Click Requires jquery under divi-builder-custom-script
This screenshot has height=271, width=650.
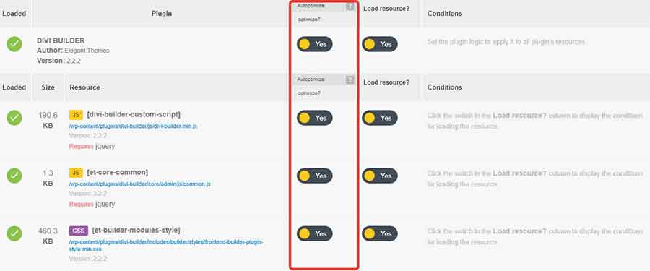pyautogui.click(x=92, y=146)
